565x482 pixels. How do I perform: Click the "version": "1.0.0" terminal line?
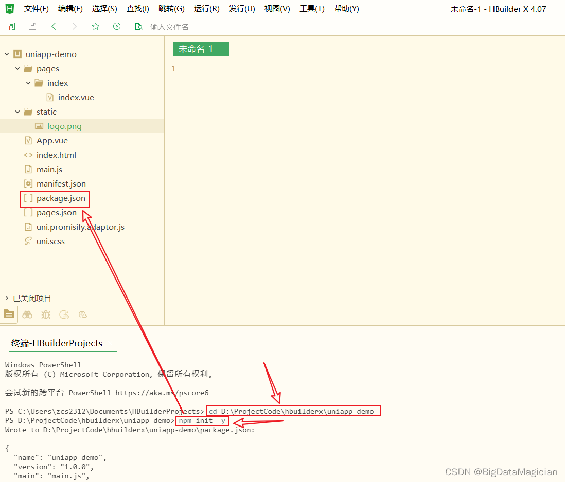[x=54, y=467]
